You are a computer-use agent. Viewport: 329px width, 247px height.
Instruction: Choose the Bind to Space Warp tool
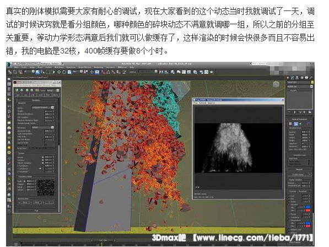(20, 72)
